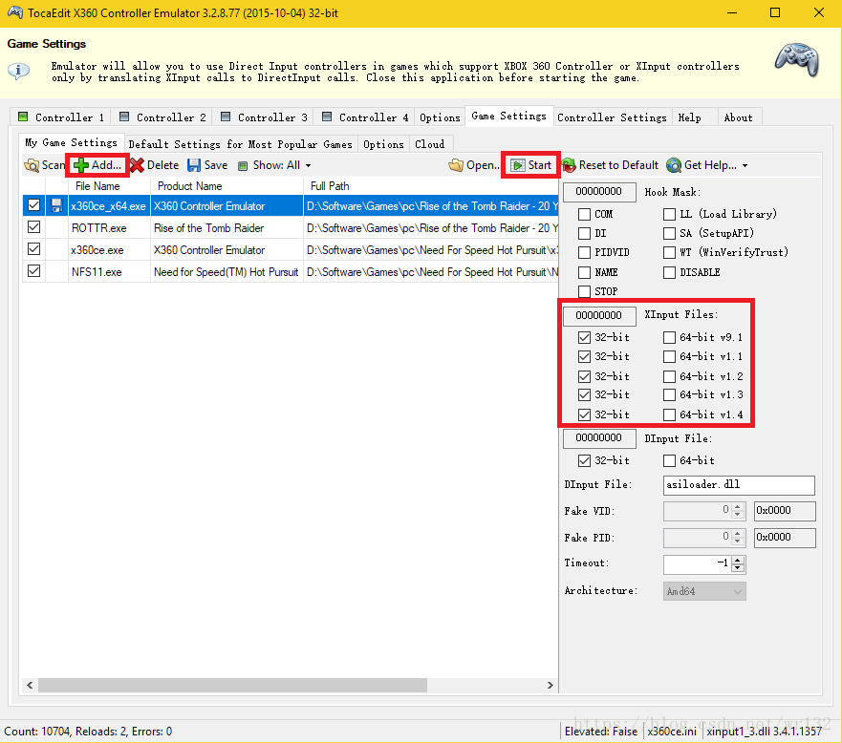
Task: Open the About tab
Action: [x=739, y=117]
